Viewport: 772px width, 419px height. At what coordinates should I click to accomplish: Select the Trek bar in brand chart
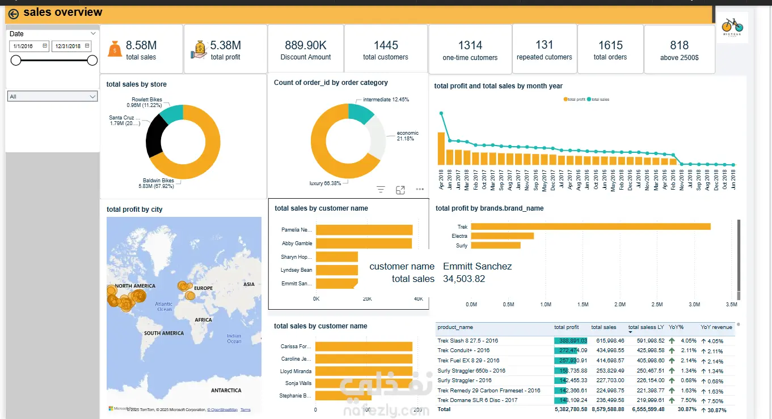(x=590, y=226)
